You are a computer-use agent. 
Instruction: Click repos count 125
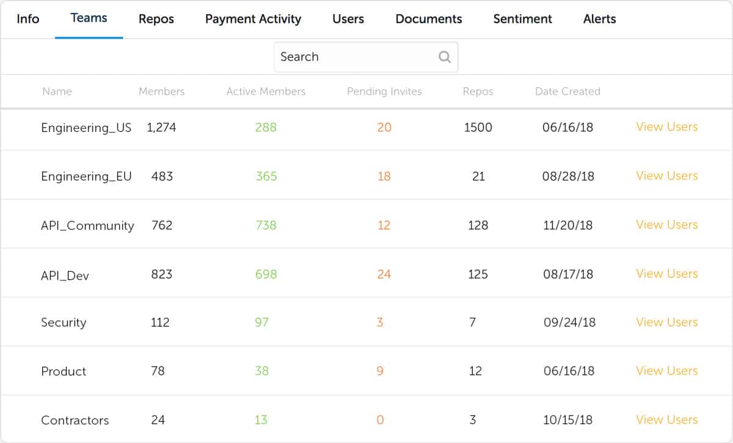[x=478, y=274]
